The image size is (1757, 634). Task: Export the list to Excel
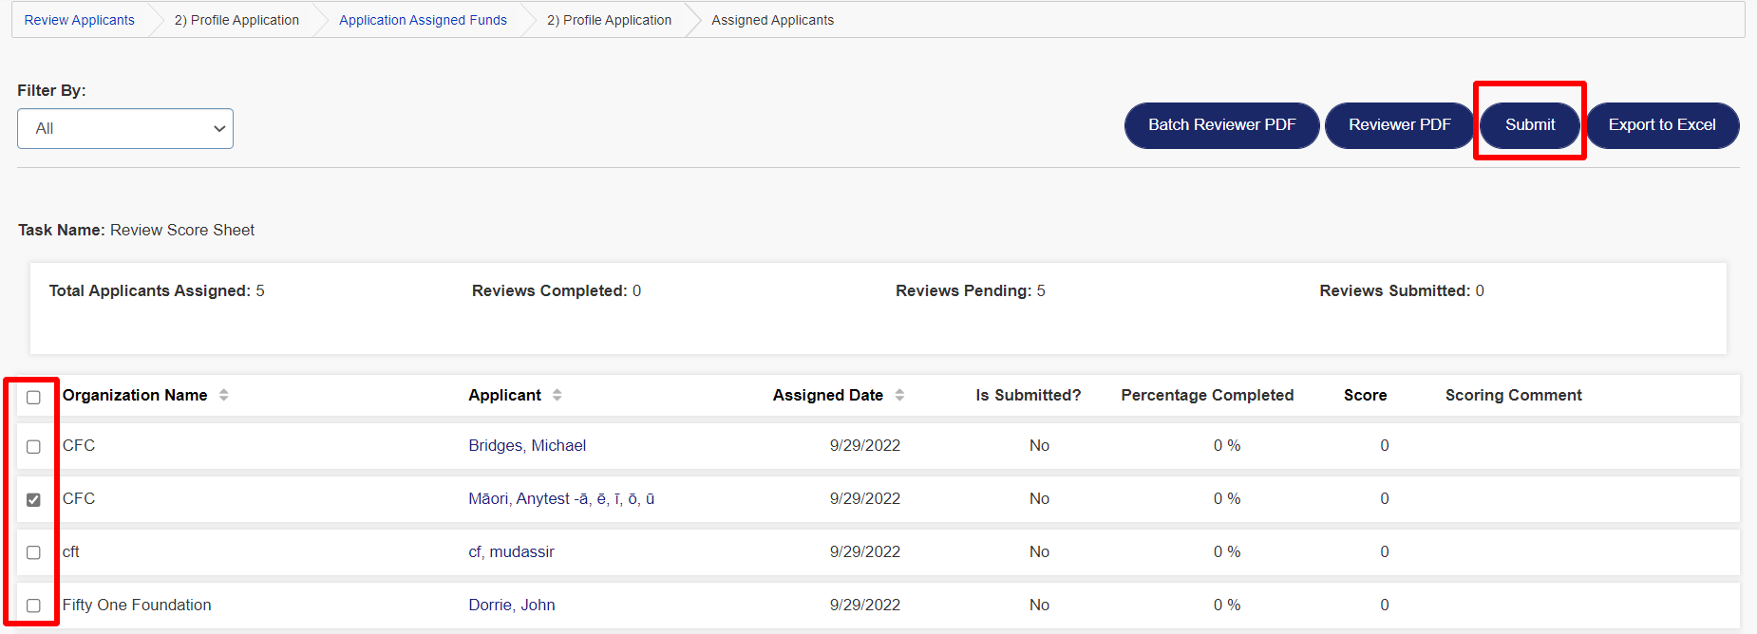click(1661, 125)
